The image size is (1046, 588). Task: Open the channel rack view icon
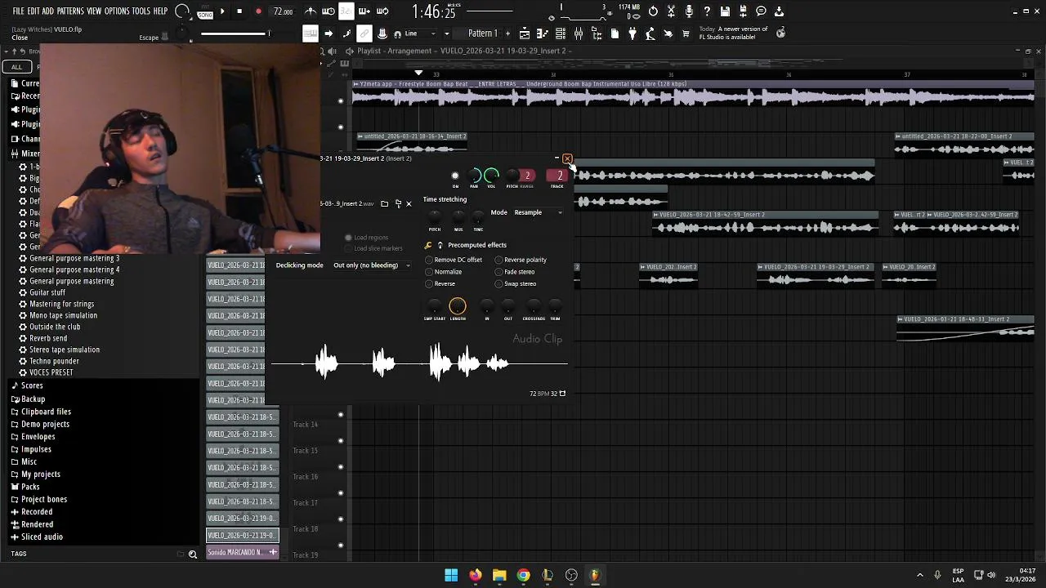pyautogui.click(x=561, y=33)
